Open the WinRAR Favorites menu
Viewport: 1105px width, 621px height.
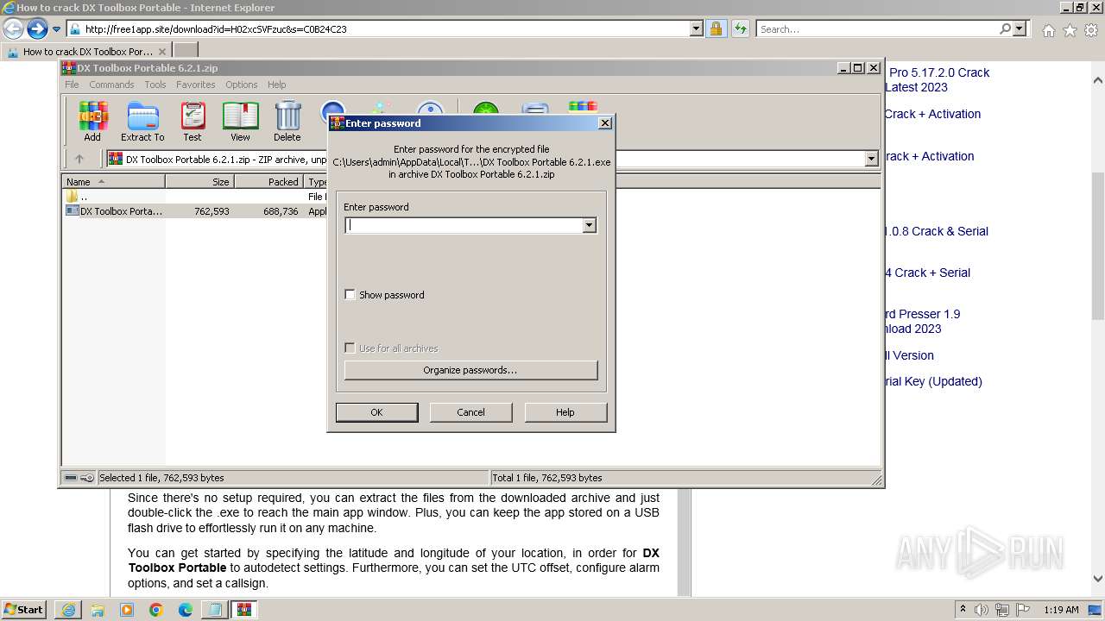[x=196, y=85]
